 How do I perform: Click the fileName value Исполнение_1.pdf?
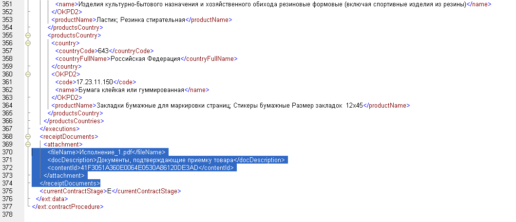pyautogui.click(x=106, y=152)
